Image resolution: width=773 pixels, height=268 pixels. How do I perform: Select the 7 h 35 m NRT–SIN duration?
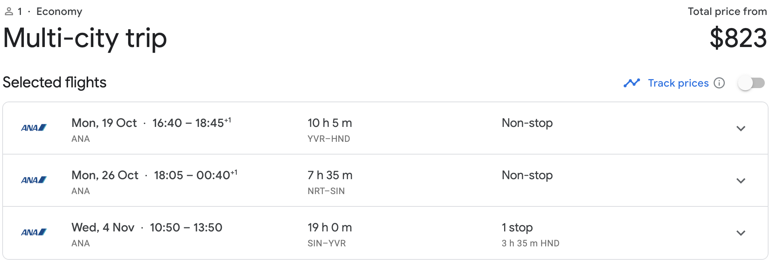click(330, 175)
